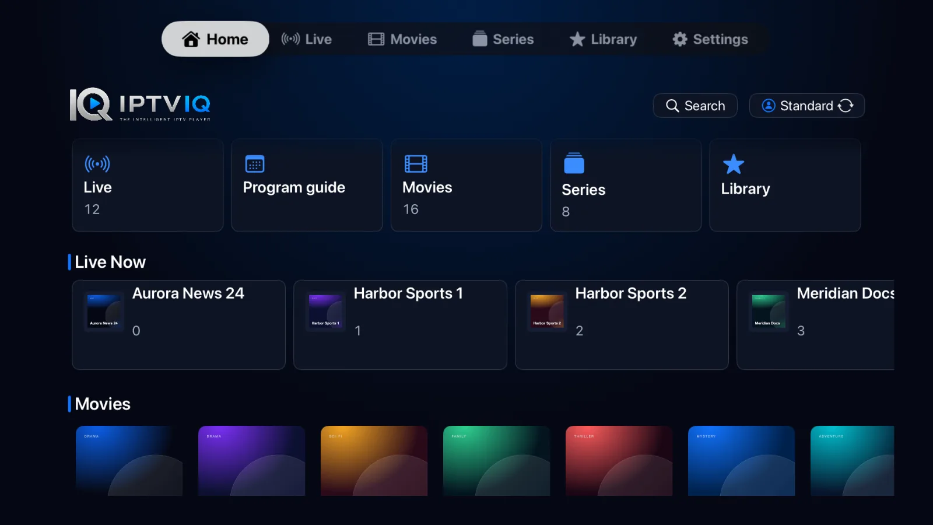Open the orange SCI-FI movie poster
This screenshot has height=525, width=933.
click(374, 461)
